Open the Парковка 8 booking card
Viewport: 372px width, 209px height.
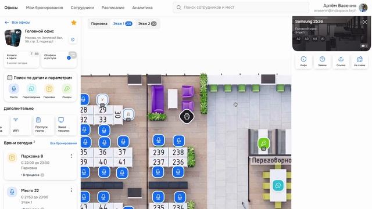pos(40,165)
